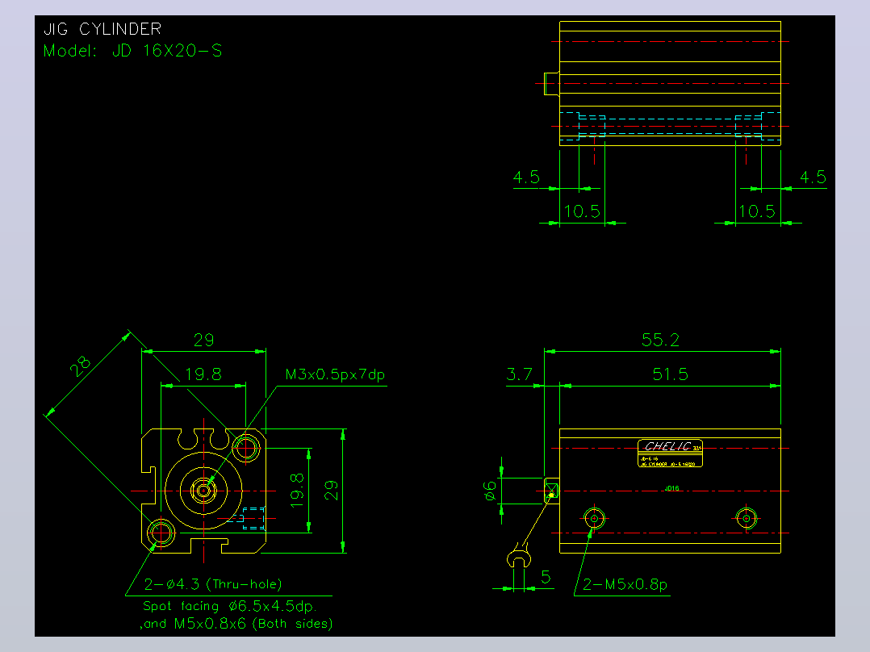Viewport: 870px width, 652px height.
Task: Click the horizontal '19.8' hole spacing dimension
Action: tap(203, 374)
